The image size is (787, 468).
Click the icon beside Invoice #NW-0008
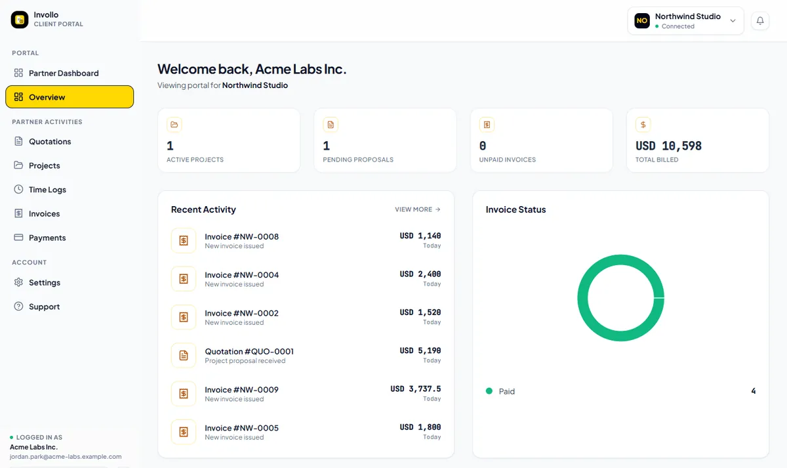(184, 241)
